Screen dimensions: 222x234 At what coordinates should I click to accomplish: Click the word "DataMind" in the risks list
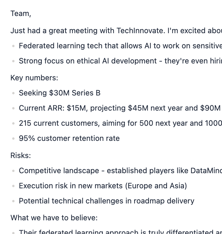[206, 171]
